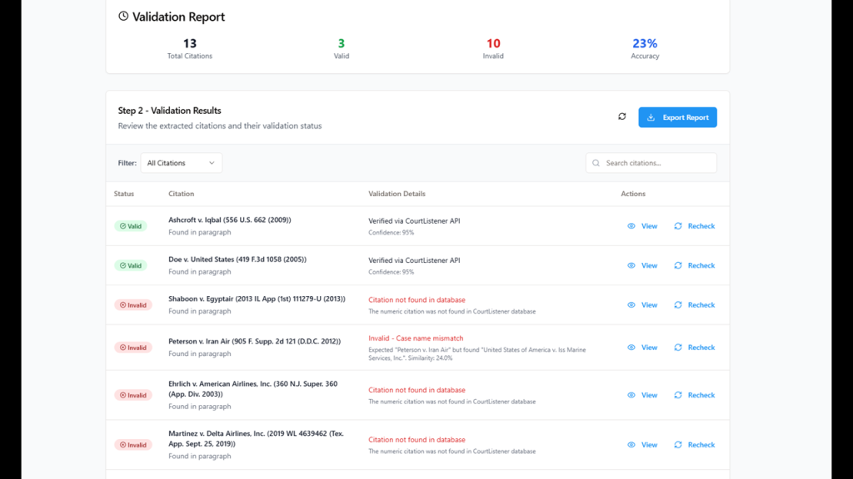853x479 pixels.
Task: Click the eye icon for Ehrlich v. American Airlines
Action: tap(631, 396)
